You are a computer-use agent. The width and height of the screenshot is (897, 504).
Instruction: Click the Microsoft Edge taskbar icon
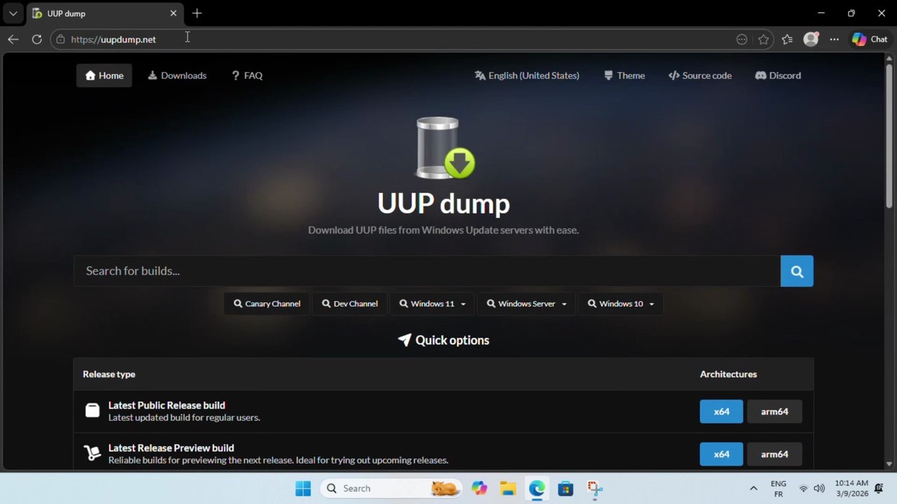pos(537,489)
